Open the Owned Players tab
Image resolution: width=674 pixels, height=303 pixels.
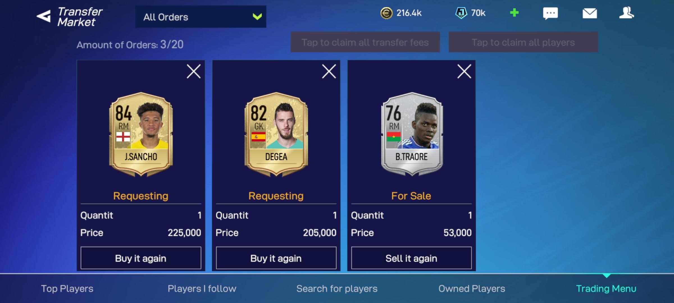pos(472,288)
